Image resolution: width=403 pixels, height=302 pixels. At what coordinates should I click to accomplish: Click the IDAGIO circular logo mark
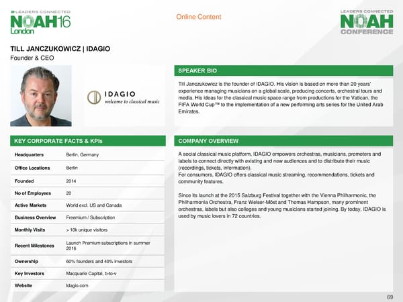tap(94, 97)
